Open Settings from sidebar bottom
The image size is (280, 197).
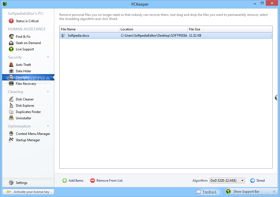click(x=21, y=183)
